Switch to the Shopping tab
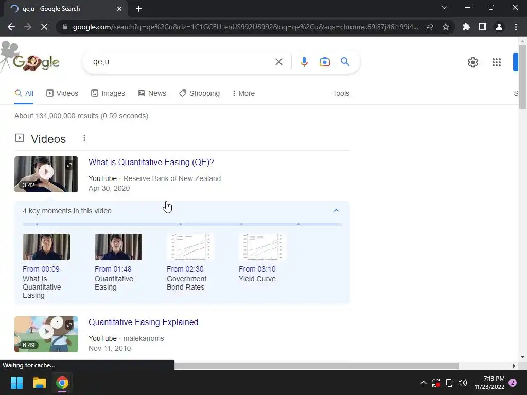 199,93
